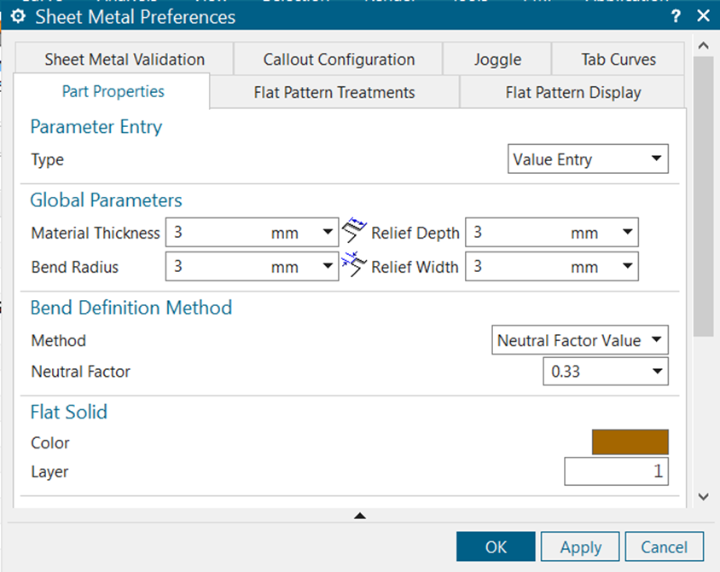Collapse dialog using the bottom up-arrow

click(360, 515)
